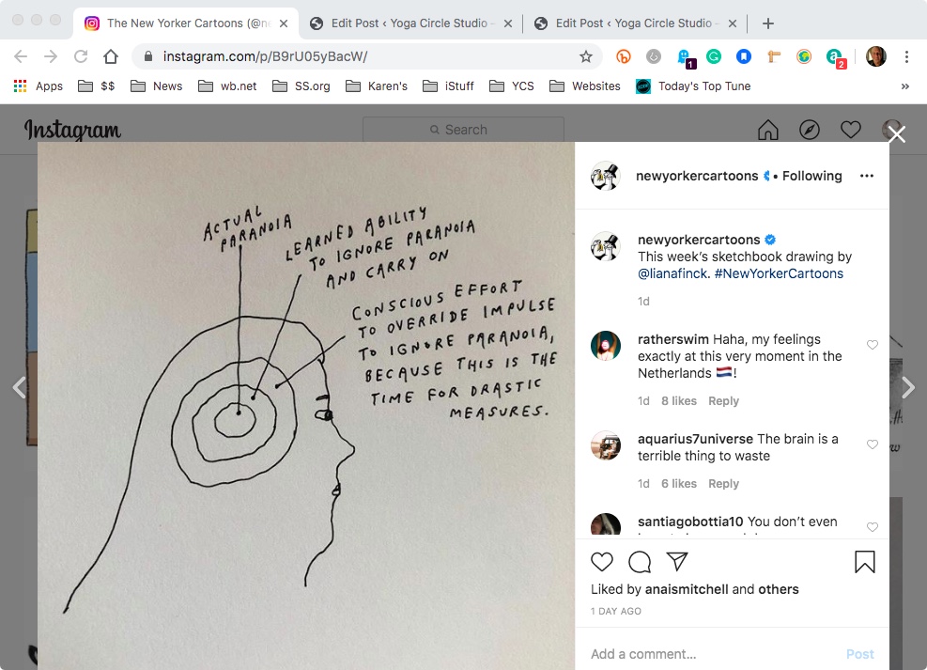Open the SS.org bookmarks folder
Viewport: 927px width, 670px height.
click(301, 86)
